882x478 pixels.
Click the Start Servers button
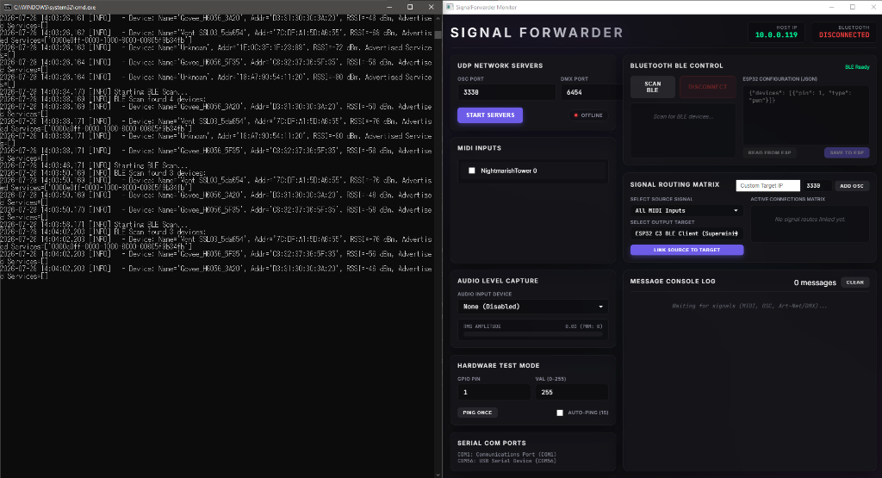[490, 115]
